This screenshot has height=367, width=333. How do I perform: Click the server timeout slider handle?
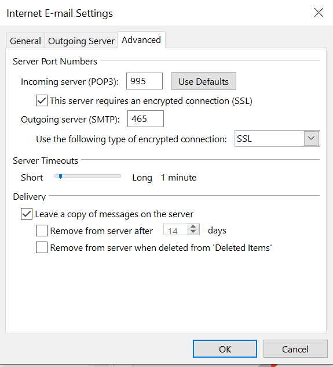click(x=60, y=177)
